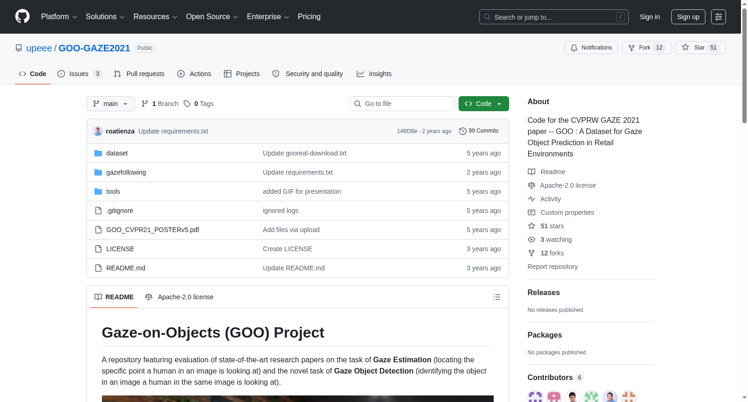
Task: Click the LICENSE file icon
Action: [98, 249]
